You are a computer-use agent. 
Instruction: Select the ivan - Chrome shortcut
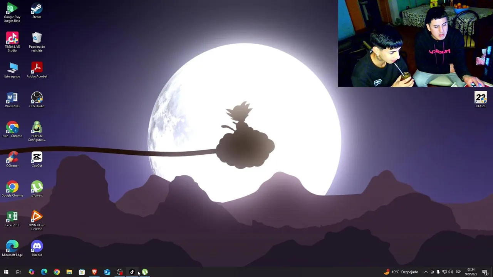pyautogui.click(x=12, y=129)
